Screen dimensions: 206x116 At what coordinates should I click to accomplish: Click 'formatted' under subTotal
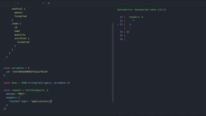21,16
